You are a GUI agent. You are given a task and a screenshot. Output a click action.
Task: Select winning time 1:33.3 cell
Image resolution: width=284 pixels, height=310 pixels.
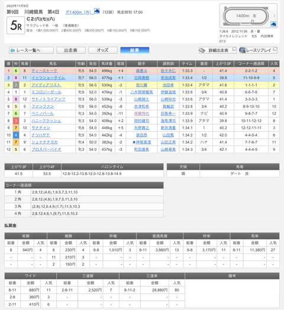click(x=188, y=71)
